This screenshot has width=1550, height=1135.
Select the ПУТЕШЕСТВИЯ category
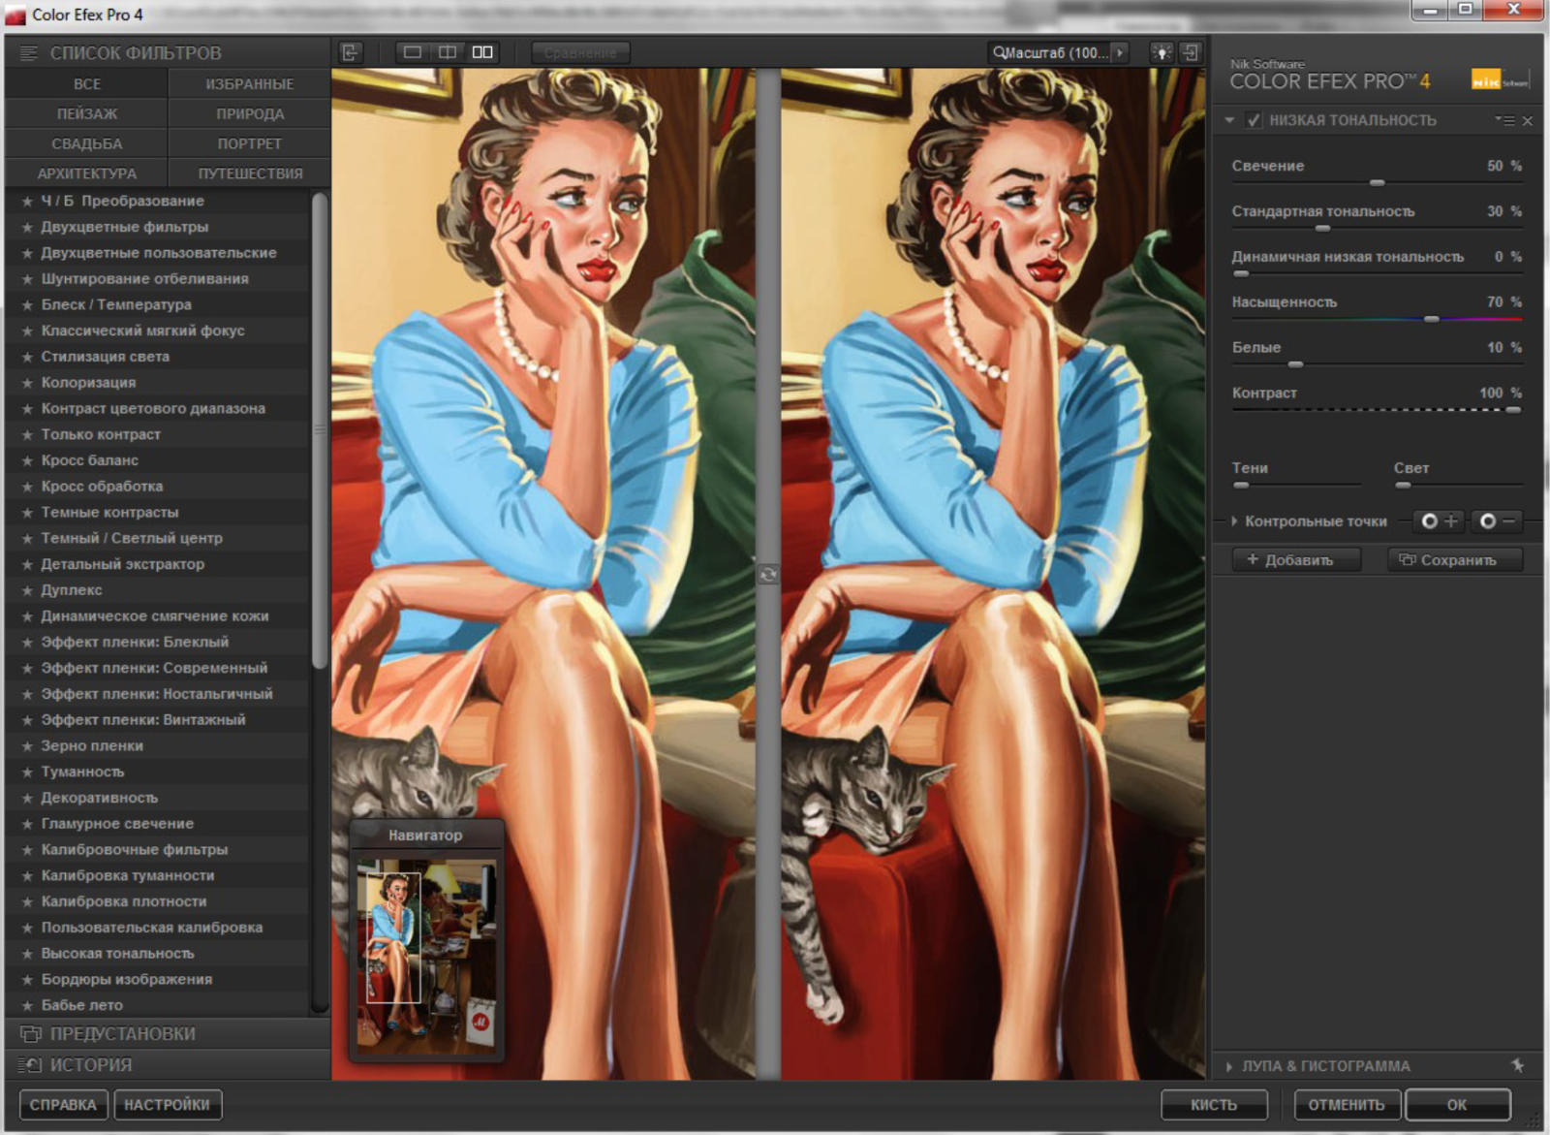(250, 173)
